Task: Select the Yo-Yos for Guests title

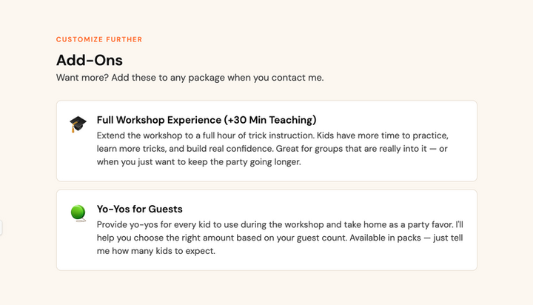Action: 139,209
